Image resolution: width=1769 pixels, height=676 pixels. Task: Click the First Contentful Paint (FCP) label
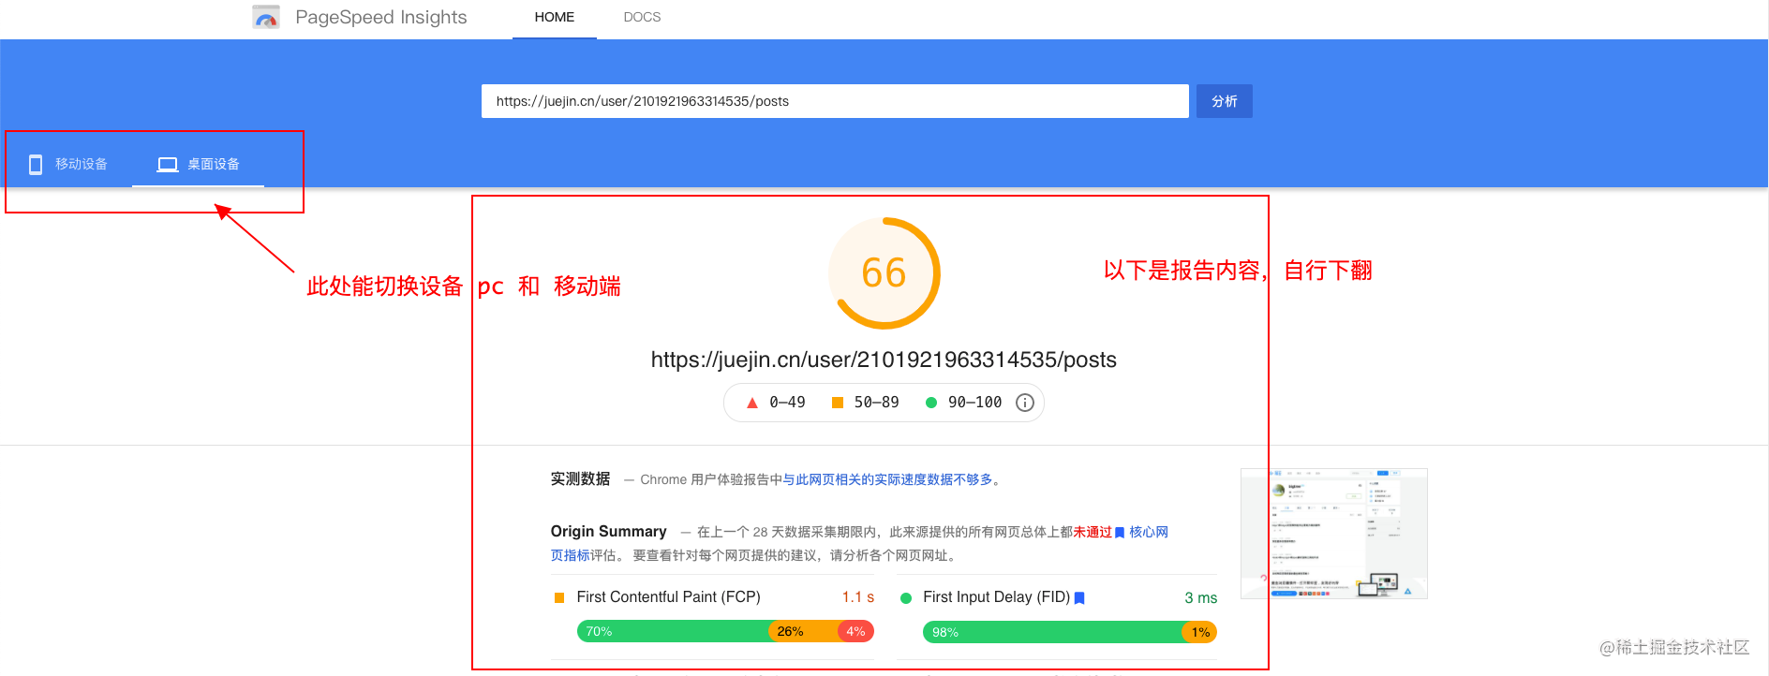(x=668, y=597)
